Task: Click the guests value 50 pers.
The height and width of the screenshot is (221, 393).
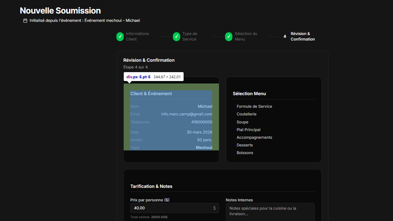Action: coord(204,140)
